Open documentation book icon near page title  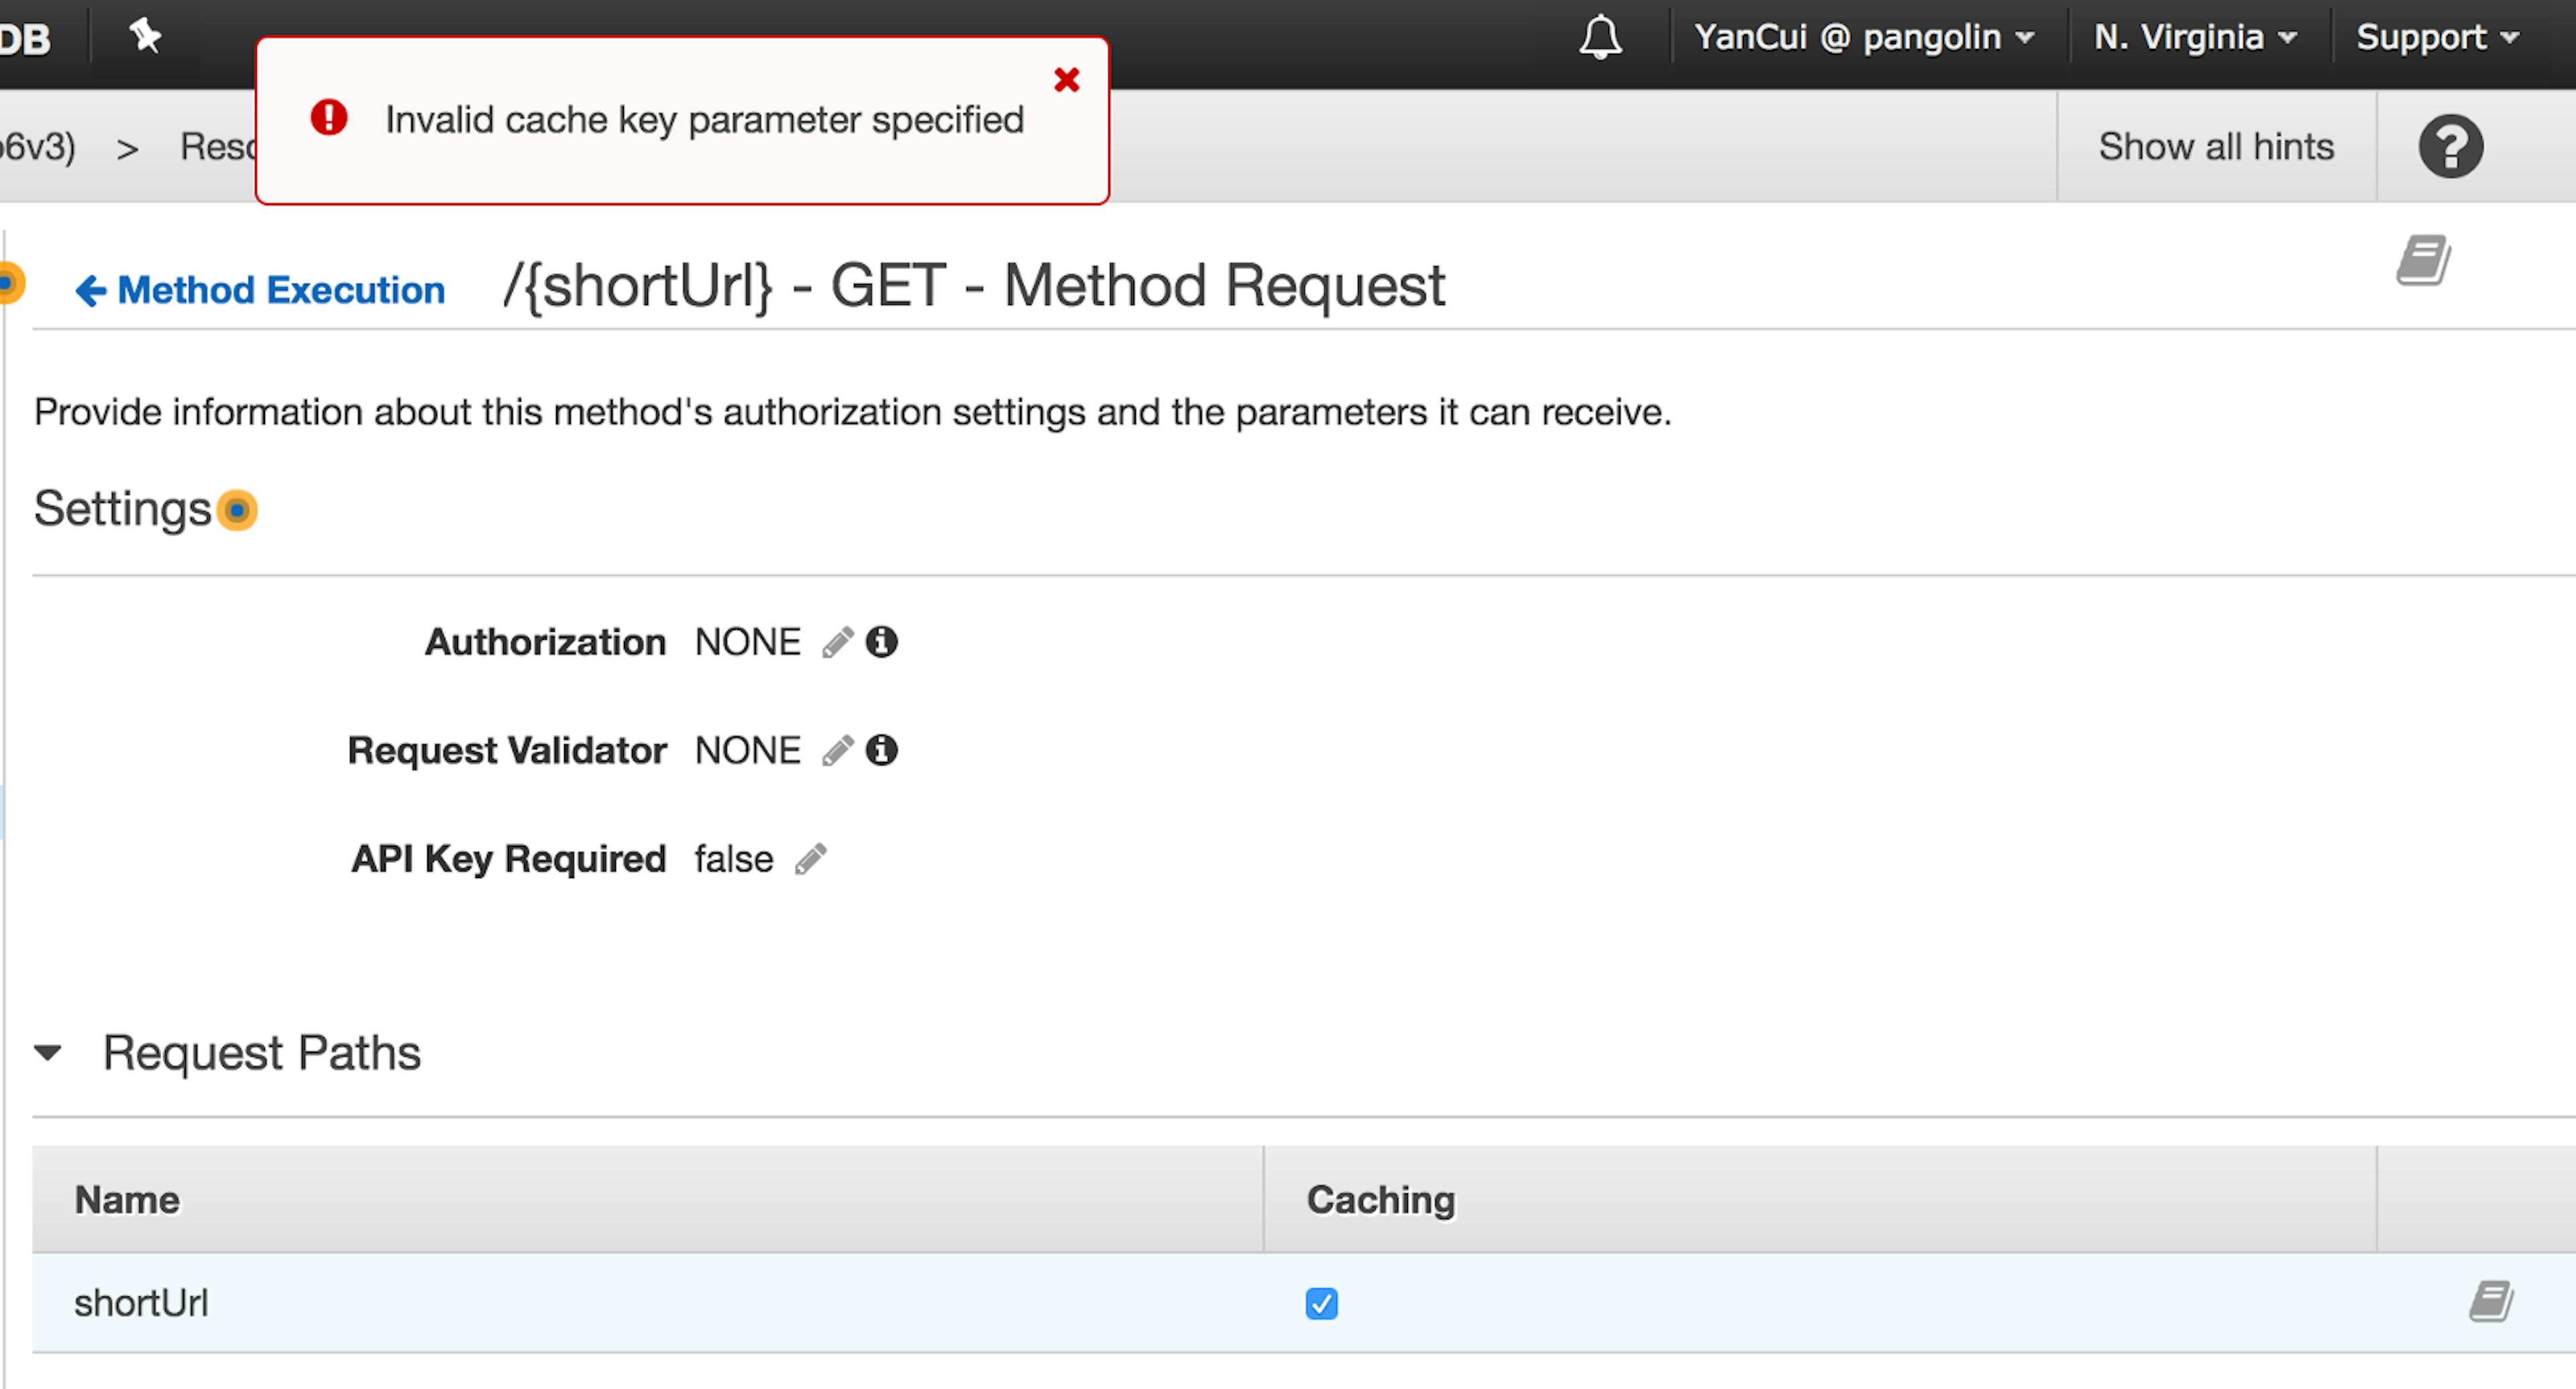point(2423,260)
